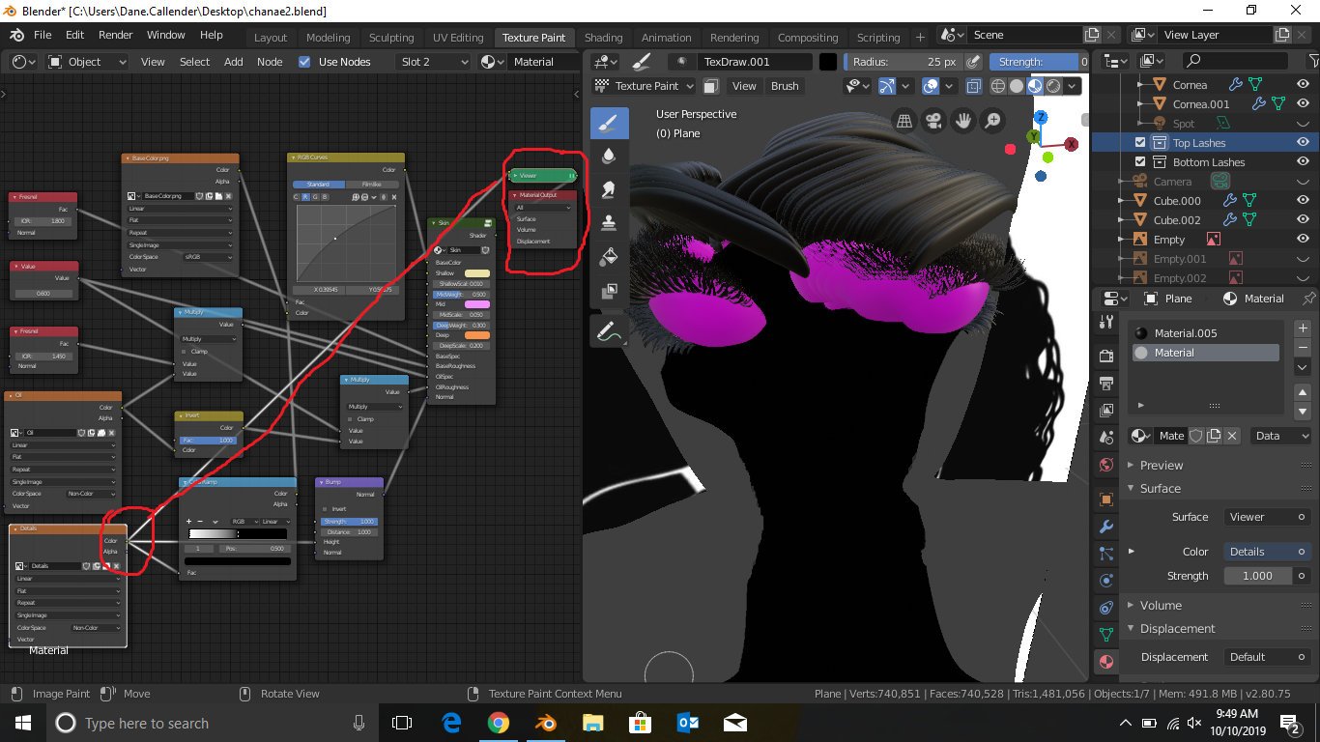This screenshot has width=1320, height=742.
Task: Click the pan view hand icon
Action: click(963, 121)
